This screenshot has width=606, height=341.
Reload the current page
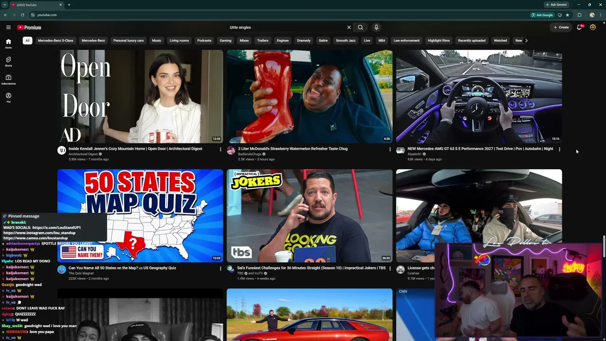click(22, 15)
